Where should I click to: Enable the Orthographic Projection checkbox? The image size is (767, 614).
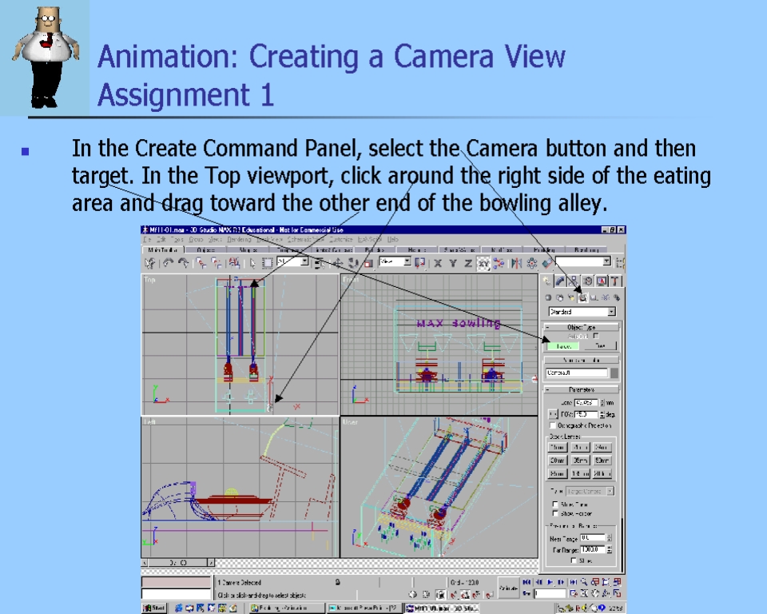(x=554, y=425)
